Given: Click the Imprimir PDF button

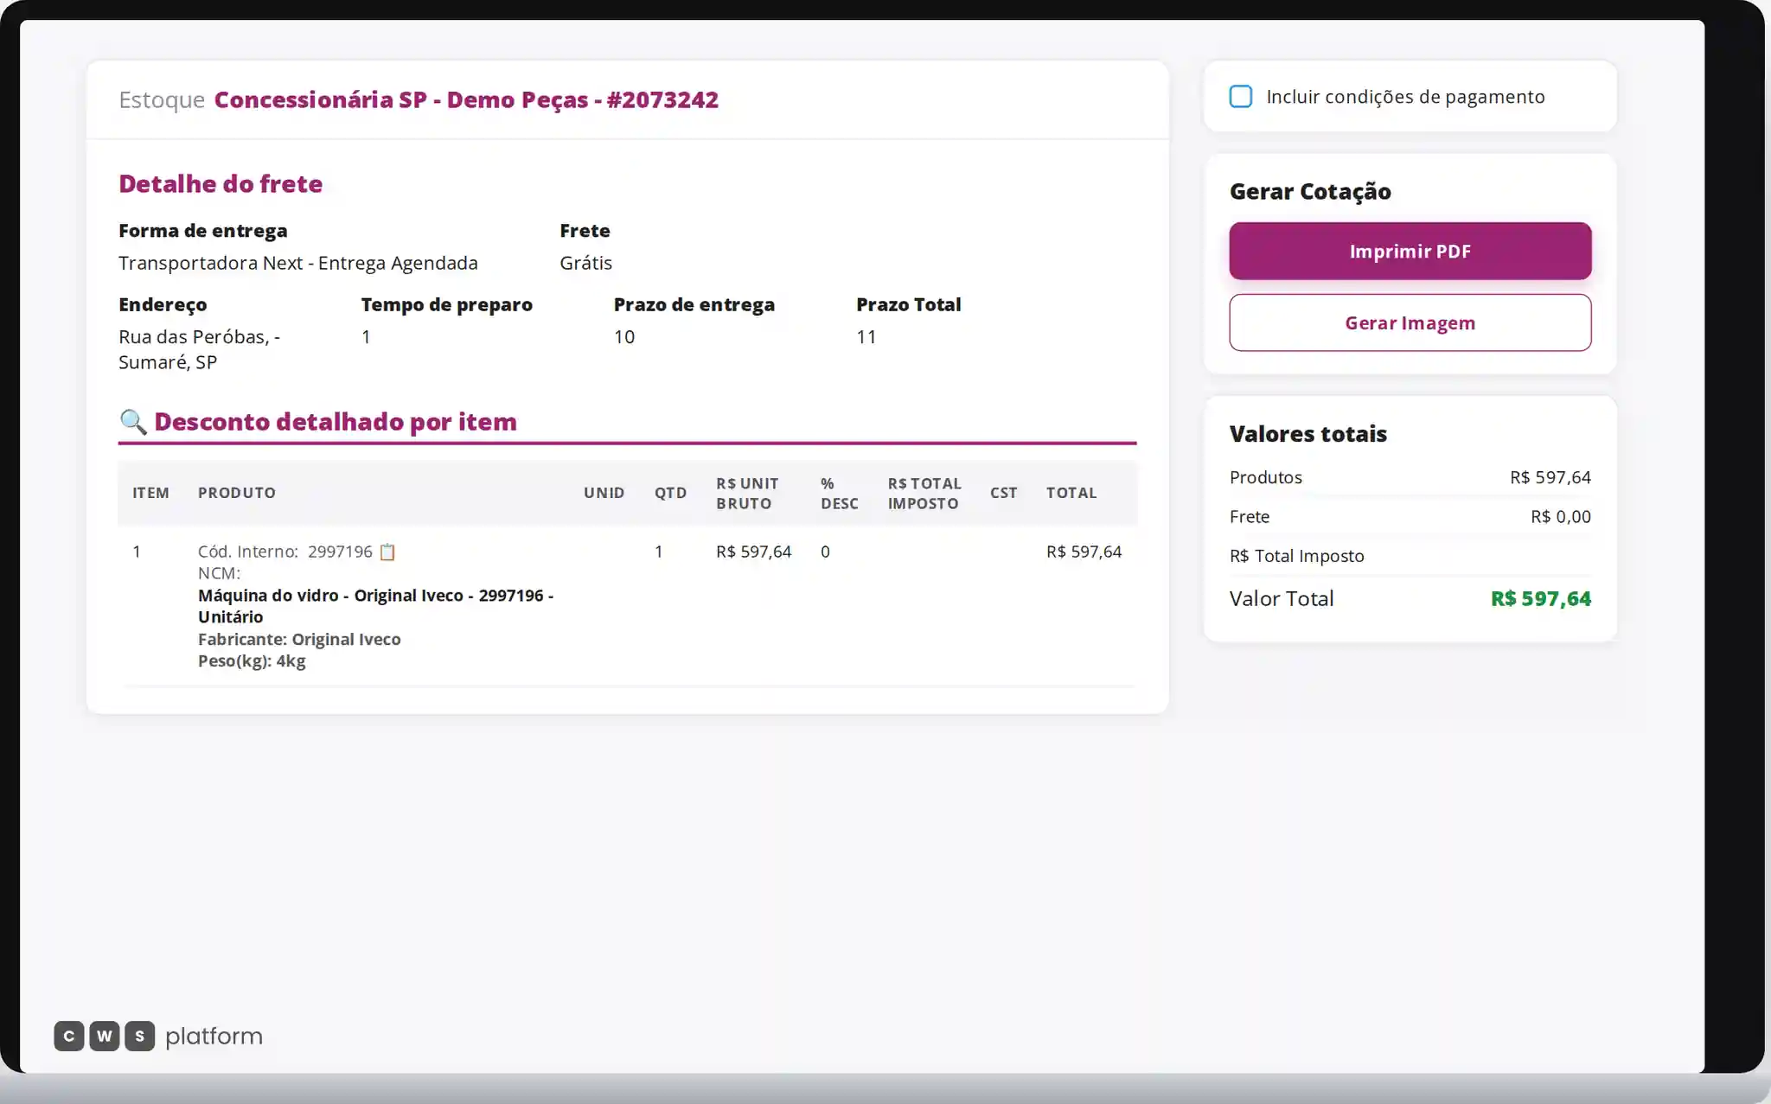Looking at the screenshot, I should point(1410,252).
